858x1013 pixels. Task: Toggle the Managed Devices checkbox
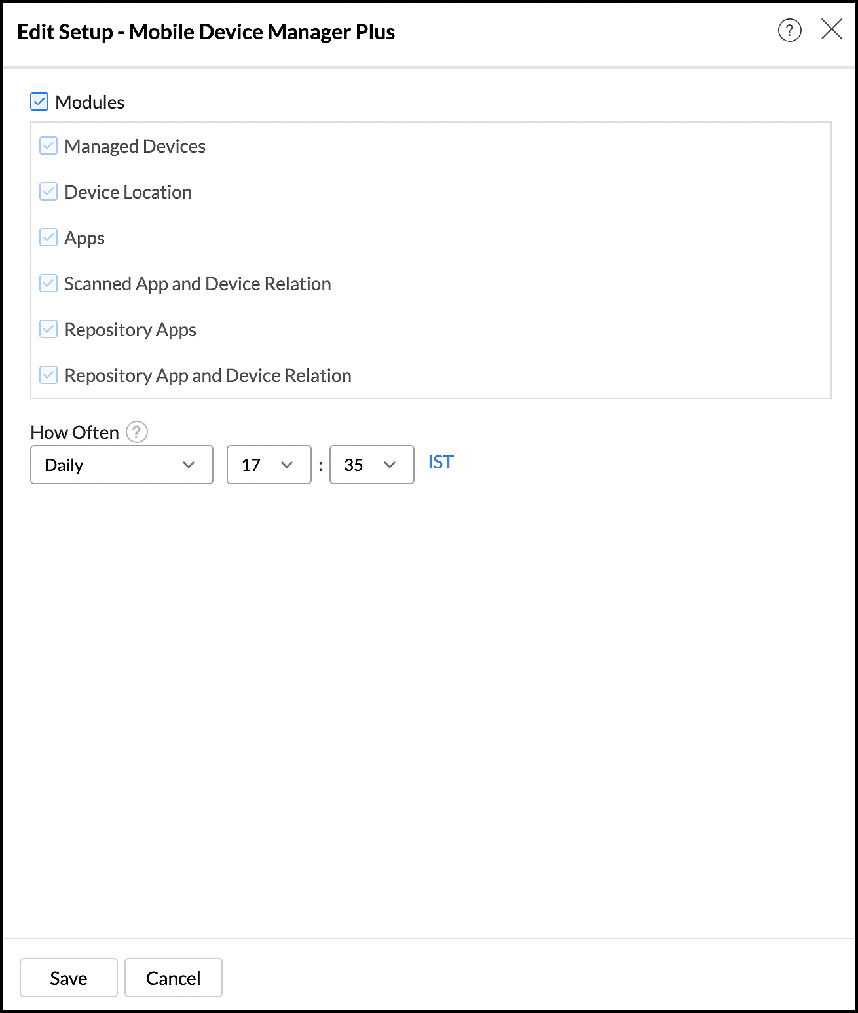point(48,145)
